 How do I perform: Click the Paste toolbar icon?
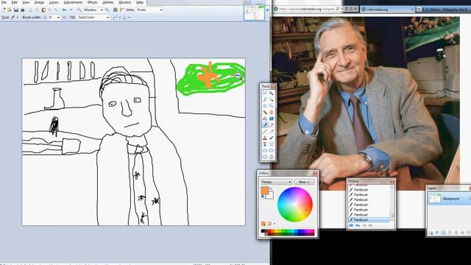point(43,10)
